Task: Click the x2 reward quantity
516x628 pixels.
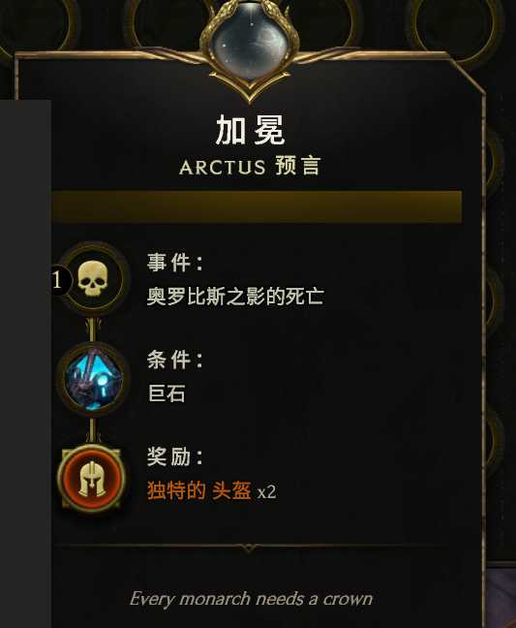Action: [x=266, y=491]
